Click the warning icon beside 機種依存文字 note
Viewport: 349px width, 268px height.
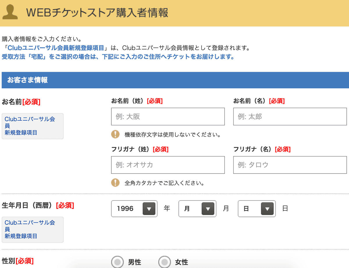click(115, 134)
